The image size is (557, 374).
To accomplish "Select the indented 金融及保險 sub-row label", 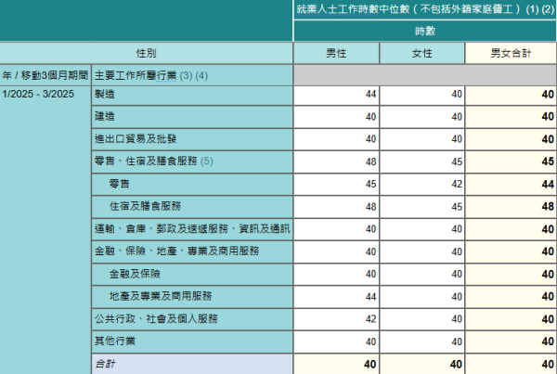I will [x=192, y=274].
